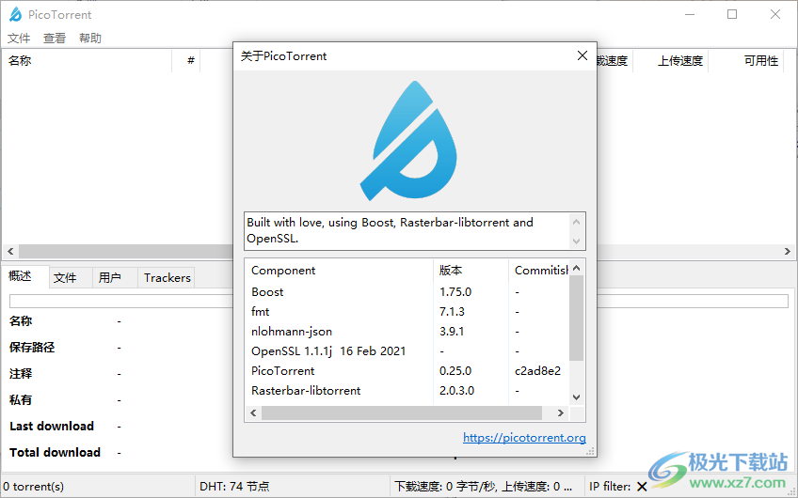Image resolution: width=798 pixels, height=498 pixels.
Task: Click the components list horizontal scrollbar thumb
Action: [402, 413]
